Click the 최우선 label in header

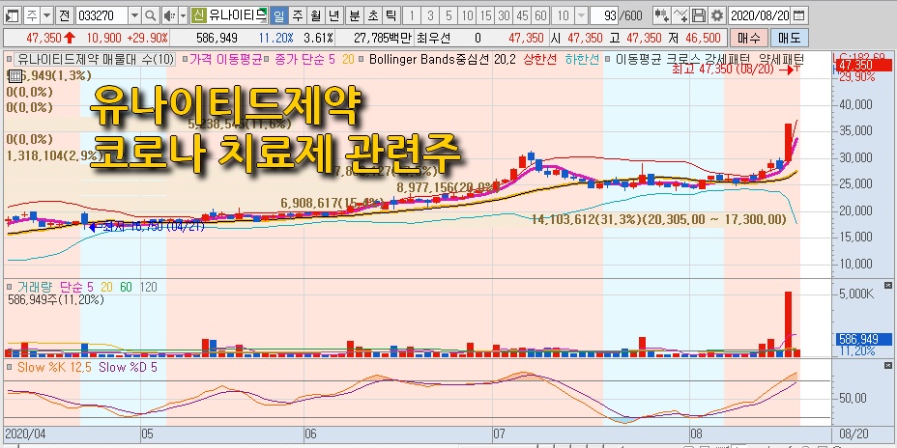pyautogui.click(x=434, y=39)
